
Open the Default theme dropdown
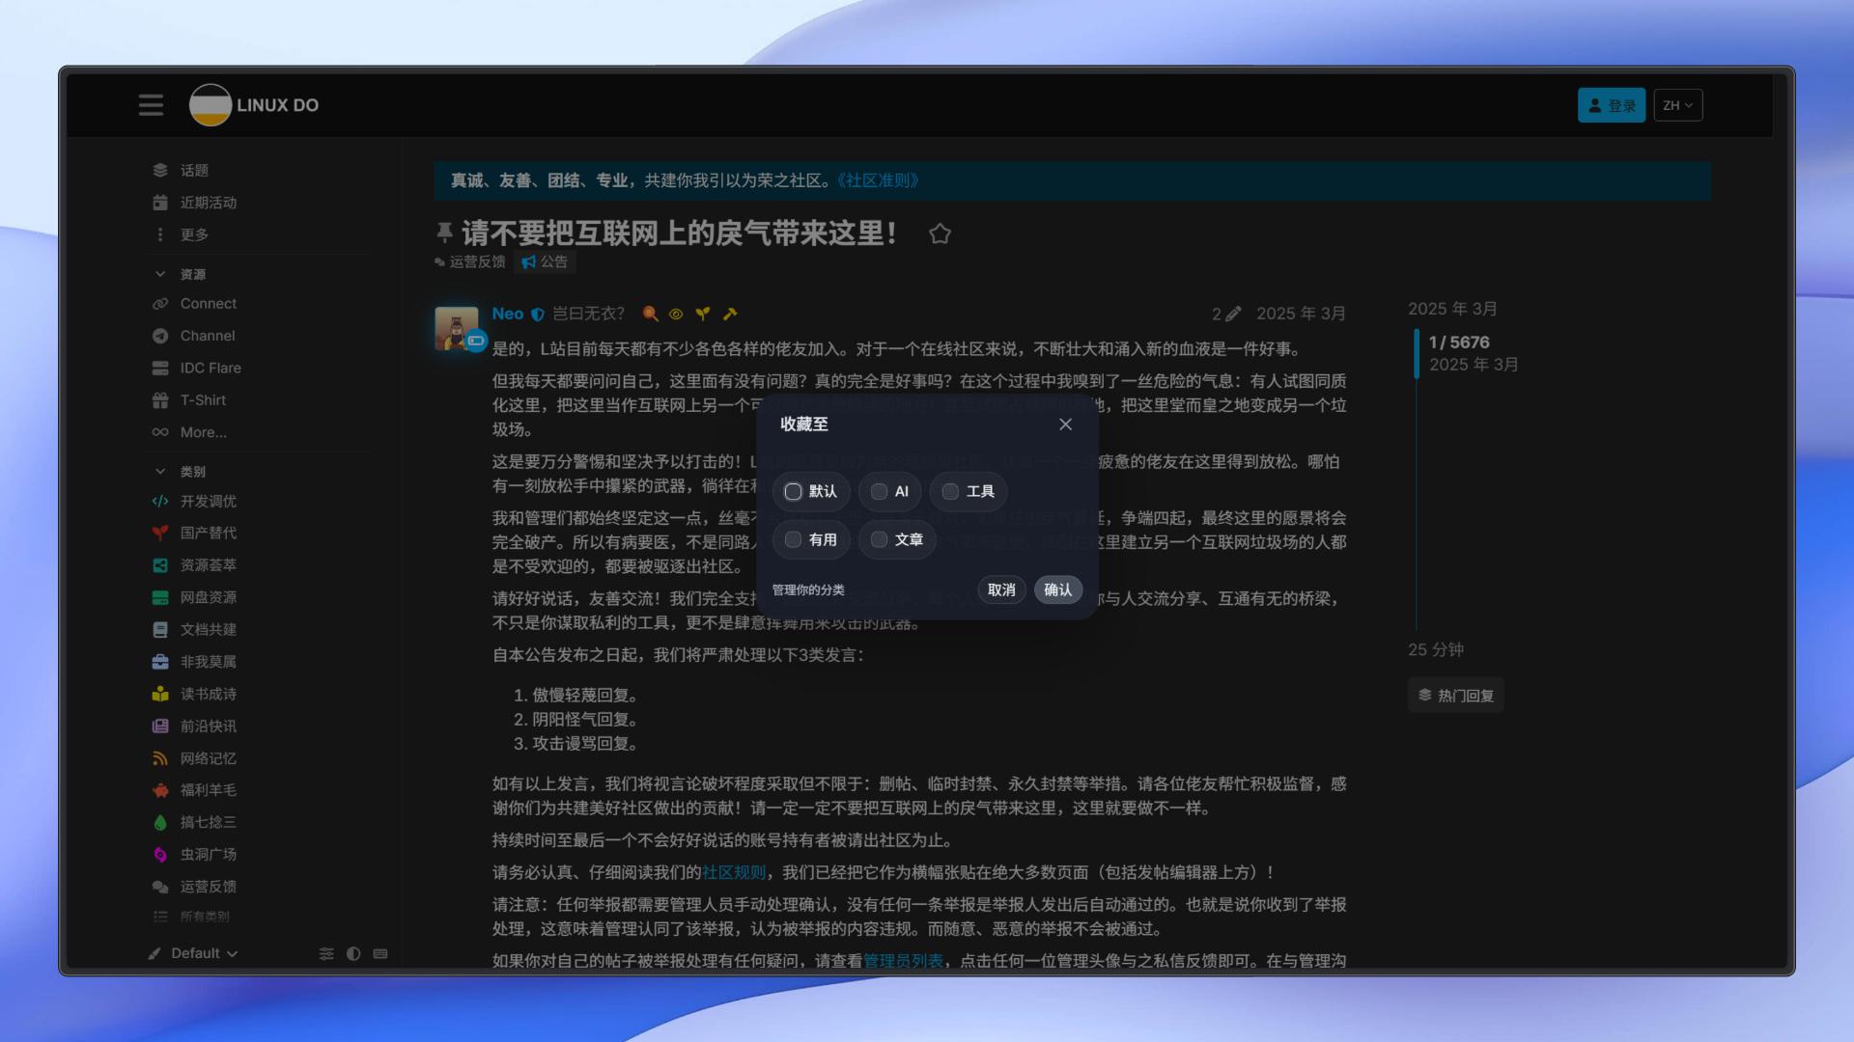(x=193, y=953)
